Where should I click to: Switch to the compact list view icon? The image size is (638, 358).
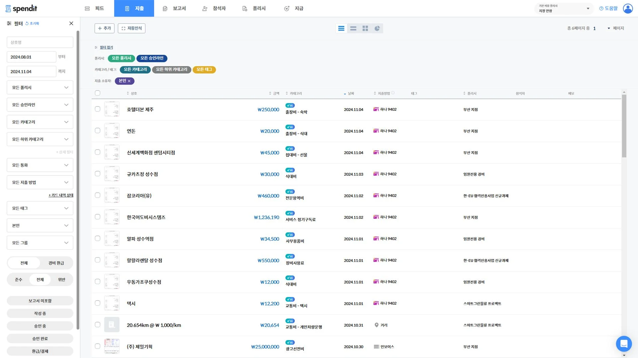(x=353, y=29)
